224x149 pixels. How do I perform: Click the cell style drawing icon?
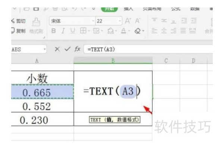pyautogui.click(x=96, y=31)
